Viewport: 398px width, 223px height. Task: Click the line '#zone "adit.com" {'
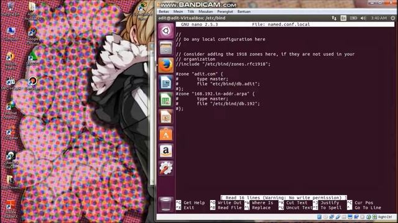click(x=199, y=74)
